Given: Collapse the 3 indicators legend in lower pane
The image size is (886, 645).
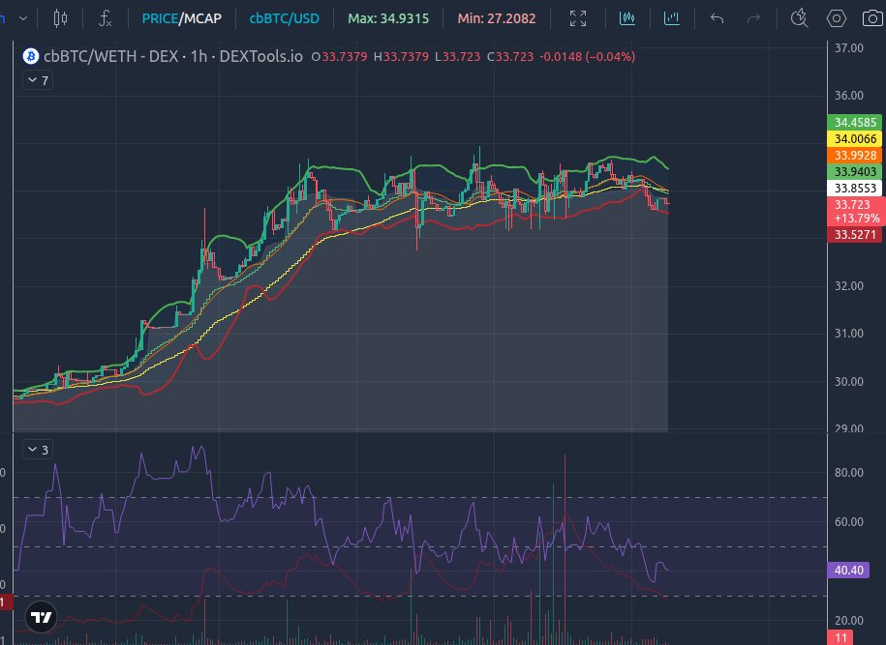Looking at the screenshot, I should 38,450.
